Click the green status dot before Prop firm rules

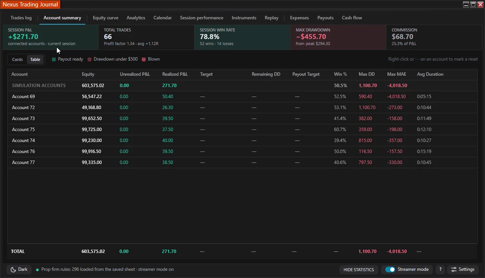(37, 270)
